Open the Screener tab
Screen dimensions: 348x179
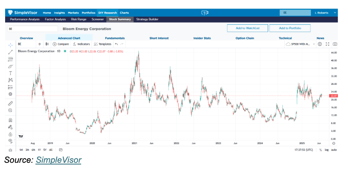coord(98,19)
